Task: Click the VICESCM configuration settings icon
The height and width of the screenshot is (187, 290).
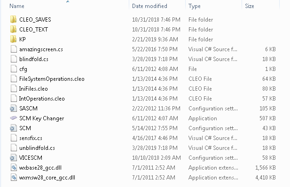Action: (x=13, y=157)
